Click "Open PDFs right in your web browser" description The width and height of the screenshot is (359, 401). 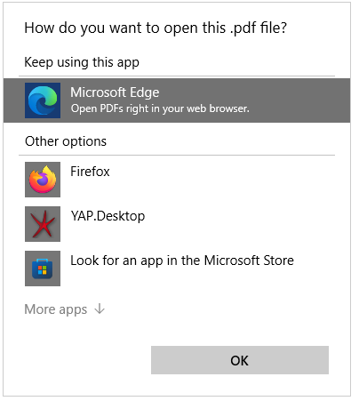pos(160,108)
